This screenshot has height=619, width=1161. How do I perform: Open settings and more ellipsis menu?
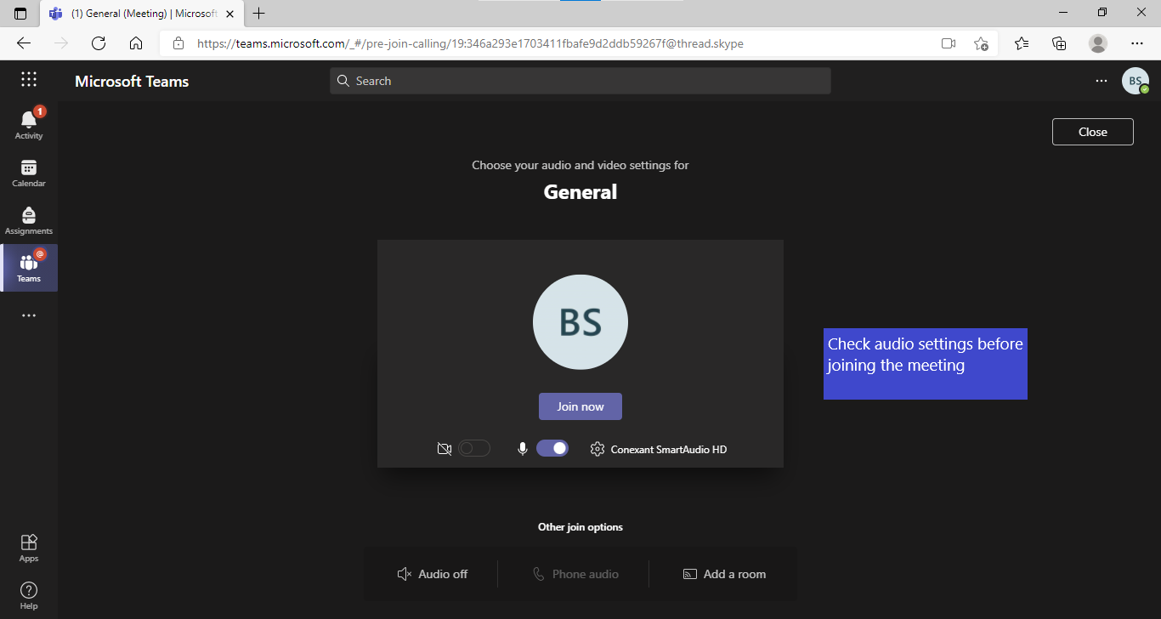(x=1102, y=81)
